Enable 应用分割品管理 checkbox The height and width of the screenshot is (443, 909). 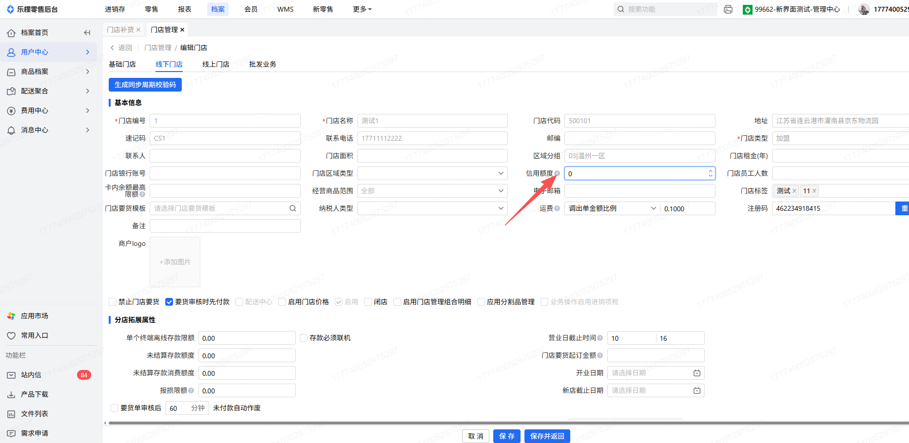[481, 302]
